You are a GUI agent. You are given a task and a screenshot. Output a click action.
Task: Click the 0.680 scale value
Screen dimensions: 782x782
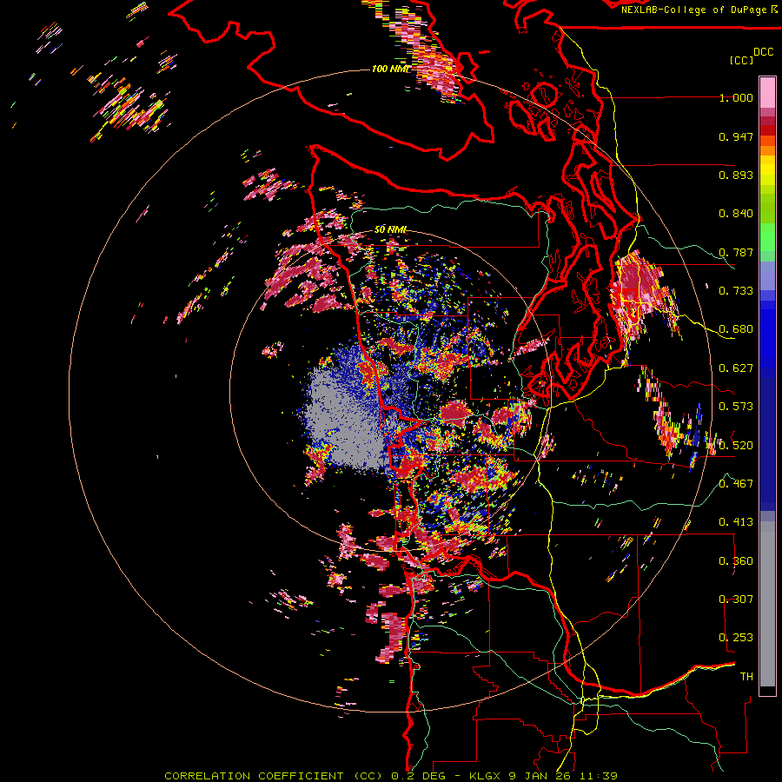coord(736,329)
